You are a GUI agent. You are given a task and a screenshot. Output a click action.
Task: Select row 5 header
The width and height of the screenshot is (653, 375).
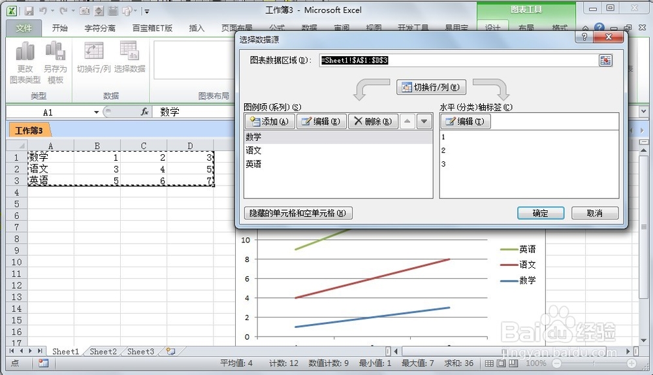(x=17, y=204)
